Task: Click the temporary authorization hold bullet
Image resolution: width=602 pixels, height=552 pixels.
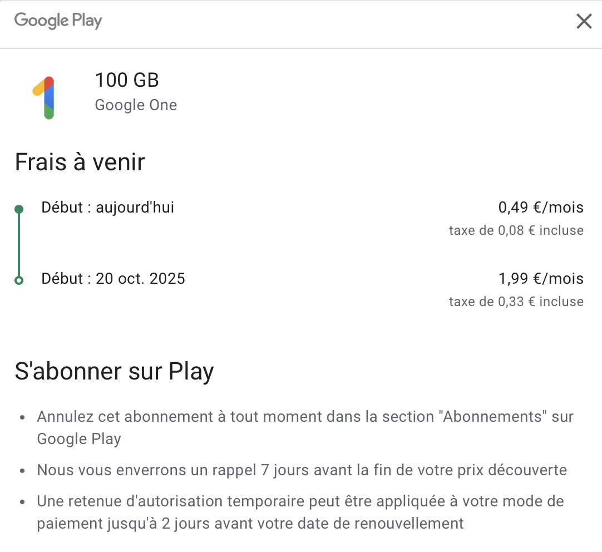Action: click(x=300, y=512)
